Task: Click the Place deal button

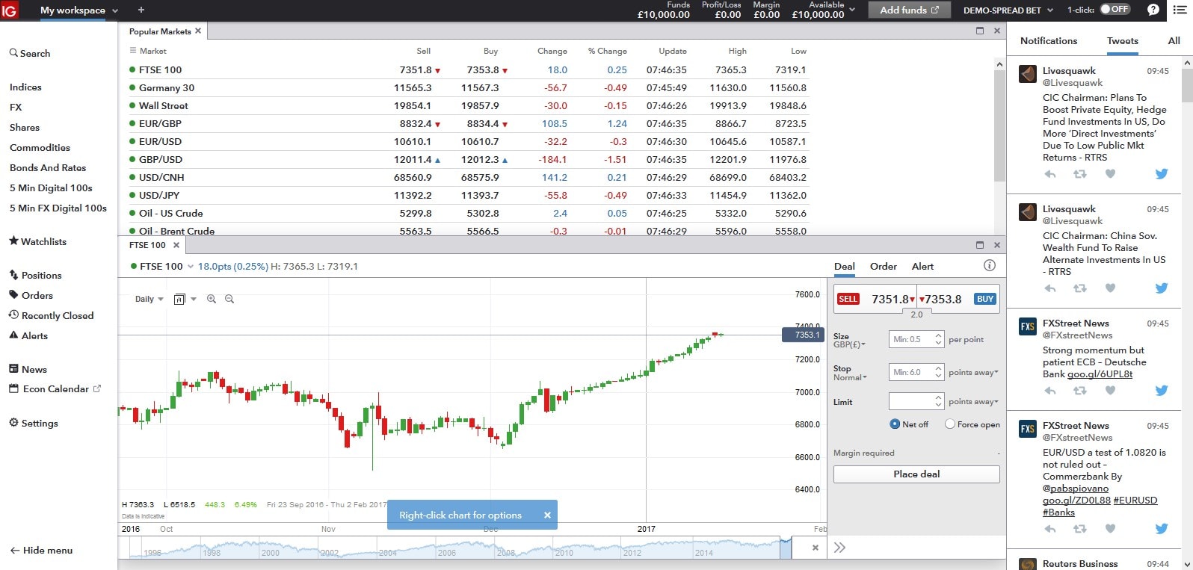Action: pos(916,474)
